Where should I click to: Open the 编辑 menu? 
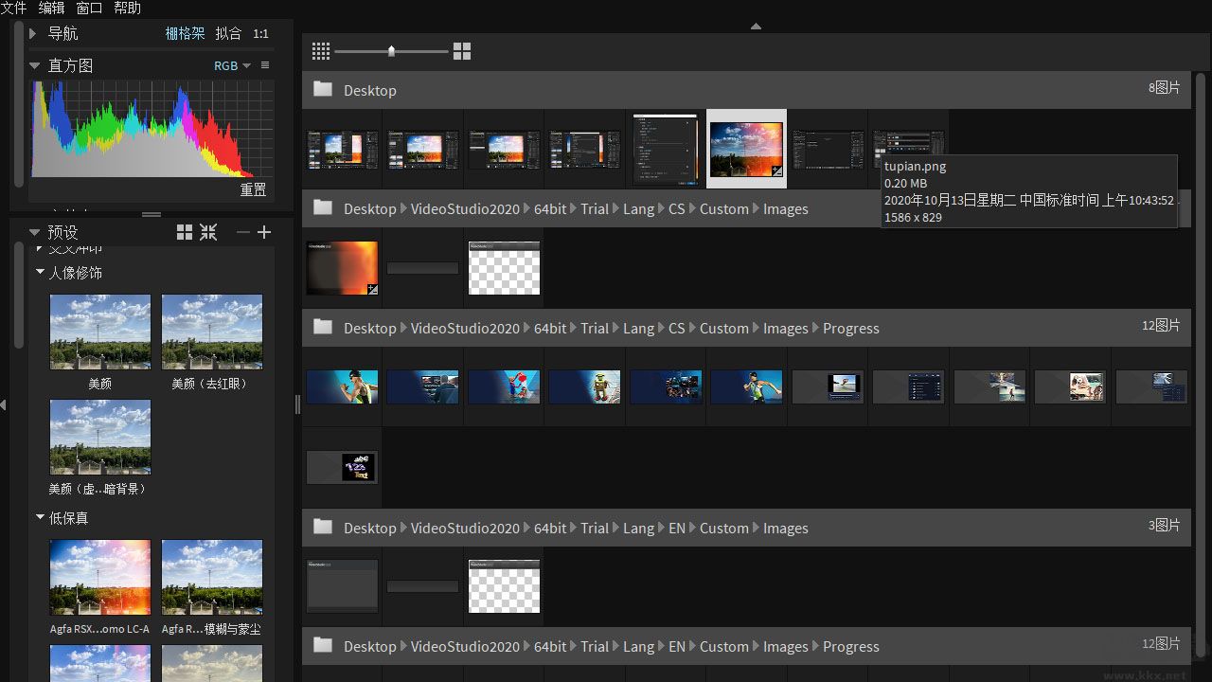pos(51,8)
